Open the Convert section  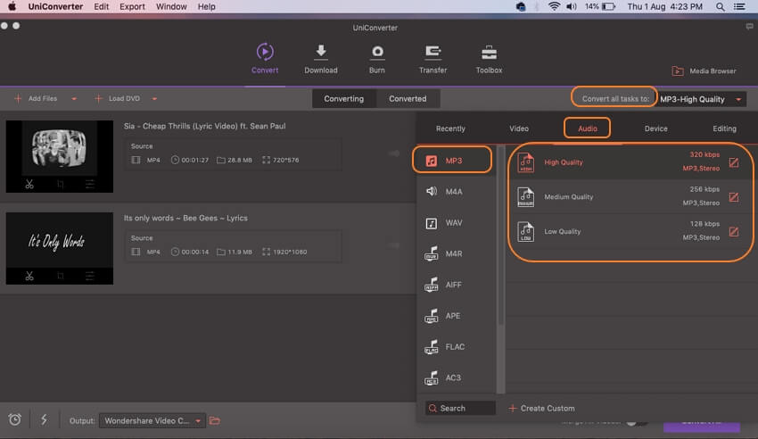coord(265,59)
